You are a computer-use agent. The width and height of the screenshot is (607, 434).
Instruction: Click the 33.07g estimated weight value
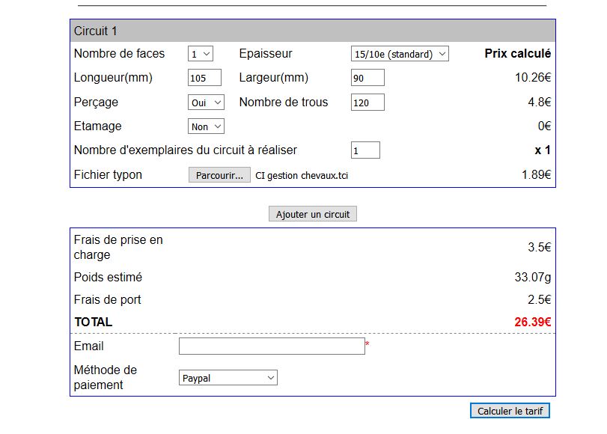click(532, 278)
